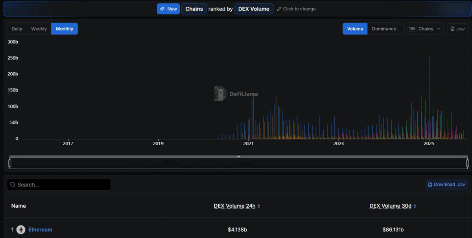Click the right range slider handle
Screen dimensions: 472x238
468,163
